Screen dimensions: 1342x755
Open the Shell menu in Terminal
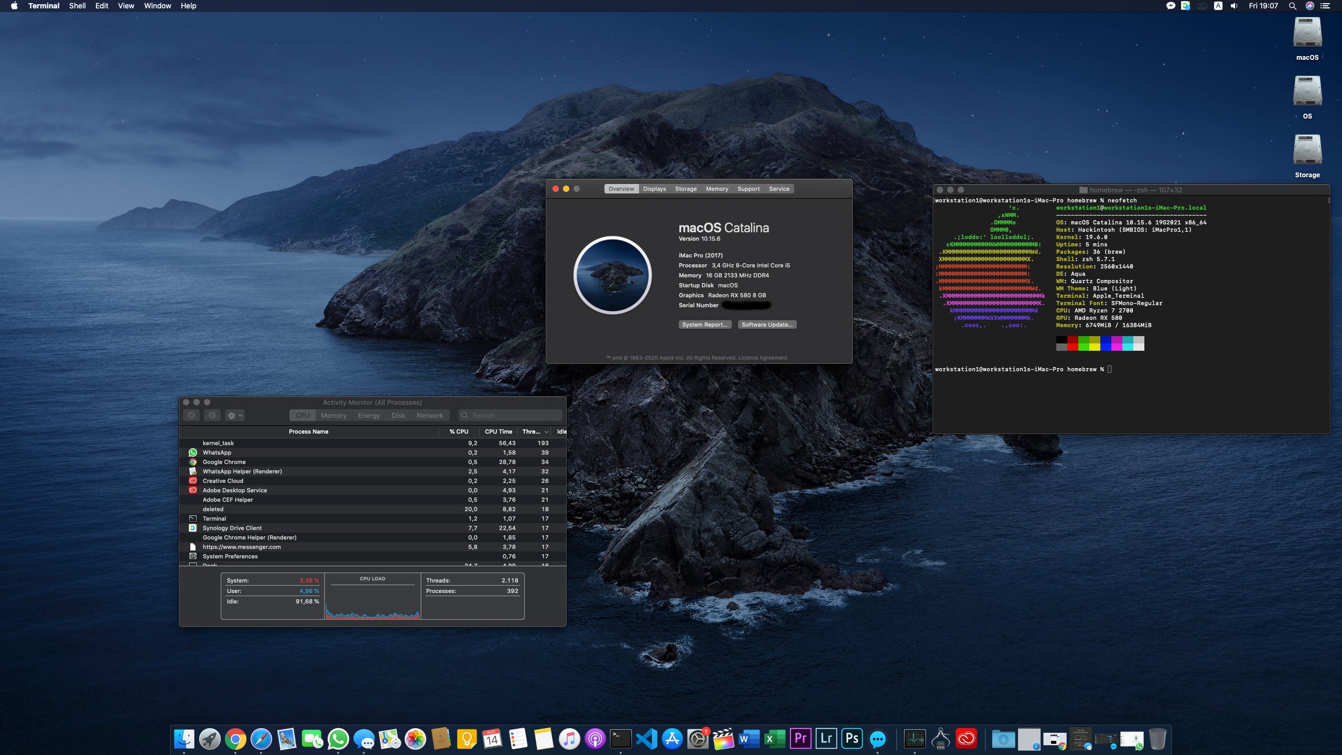pyautogui.click(x=78, y=6)
